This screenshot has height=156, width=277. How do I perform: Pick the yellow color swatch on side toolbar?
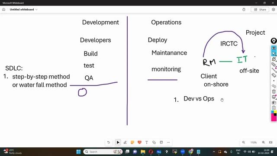(x=275, y=112)
